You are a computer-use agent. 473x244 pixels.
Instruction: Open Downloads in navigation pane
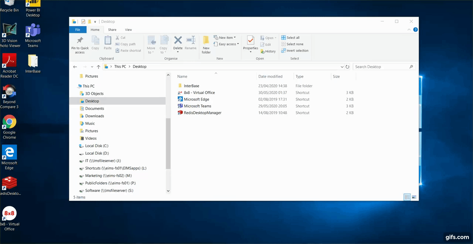[x=94, y=116]
